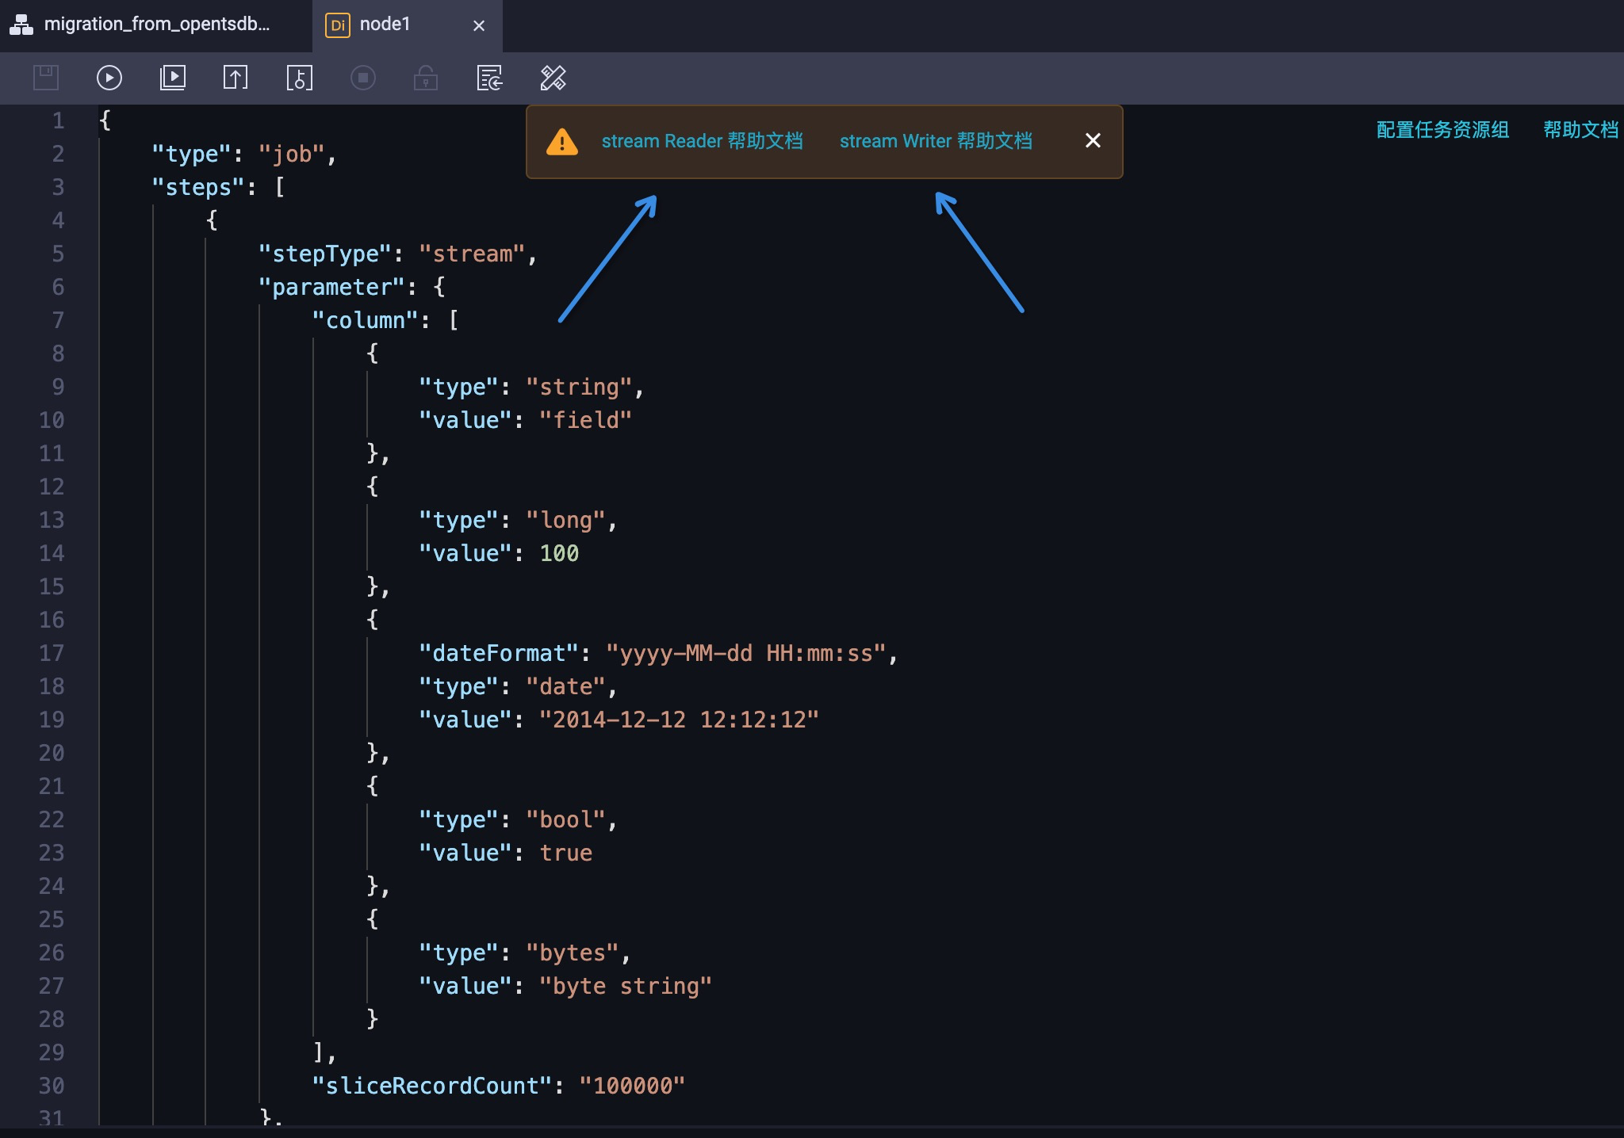Click the import template script icon
1624x1138 pixels.
point(489,78)
